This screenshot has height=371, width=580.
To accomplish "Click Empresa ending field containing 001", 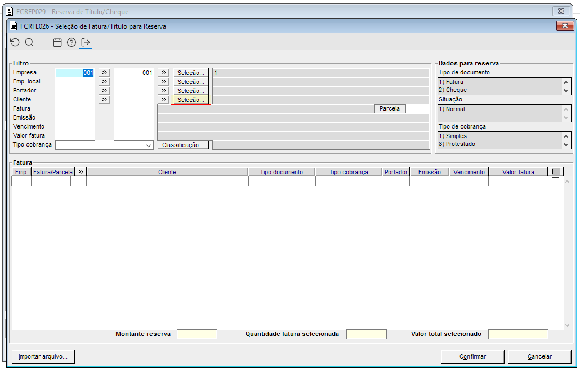I will [x=134, y=73].
